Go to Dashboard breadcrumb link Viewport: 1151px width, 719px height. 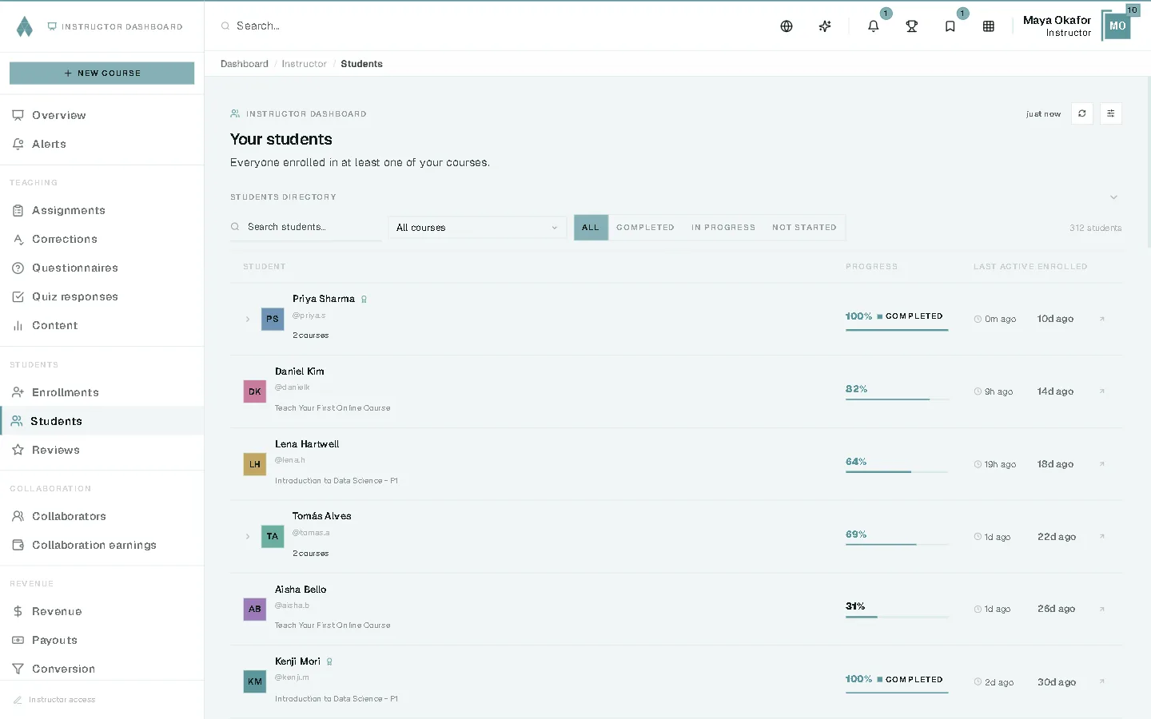(x=245, y=64)
